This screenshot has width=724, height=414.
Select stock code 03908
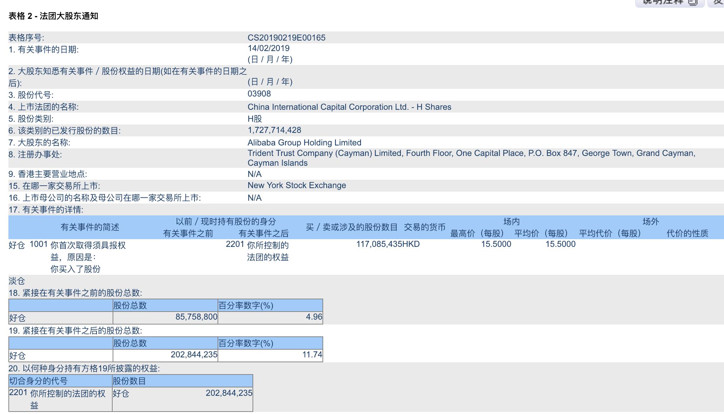click(x=259, y=94)
